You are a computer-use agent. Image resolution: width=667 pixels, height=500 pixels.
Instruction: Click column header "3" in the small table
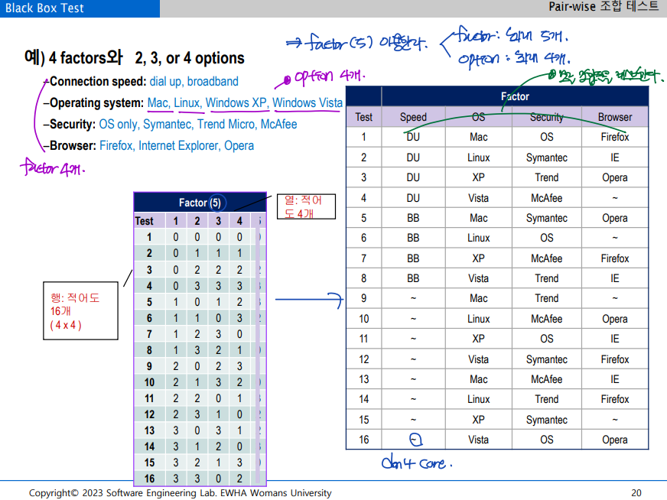click(x=218, y=221)
